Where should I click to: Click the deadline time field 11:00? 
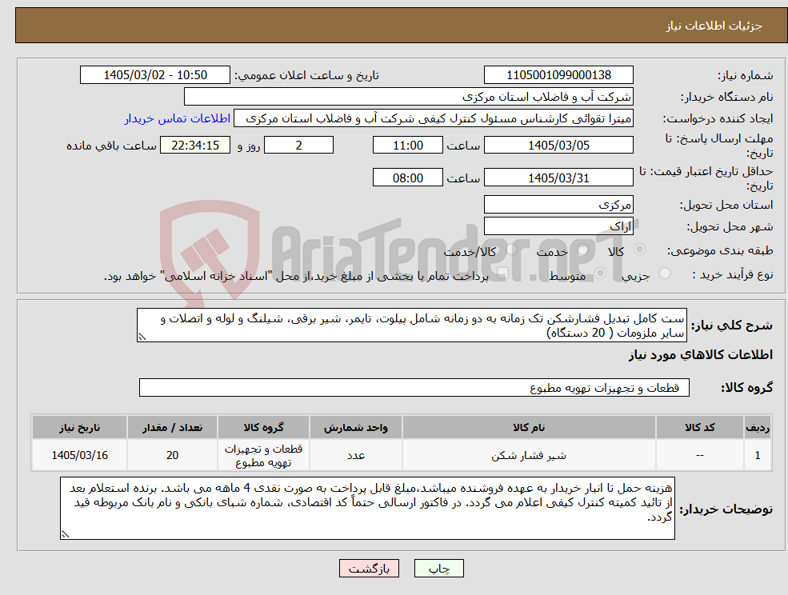(407, 146)
